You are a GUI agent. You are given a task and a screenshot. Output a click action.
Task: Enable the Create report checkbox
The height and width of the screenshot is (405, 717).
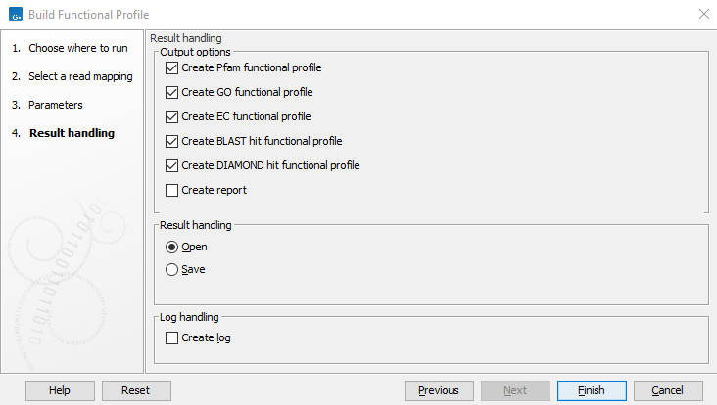coord(172,191)
